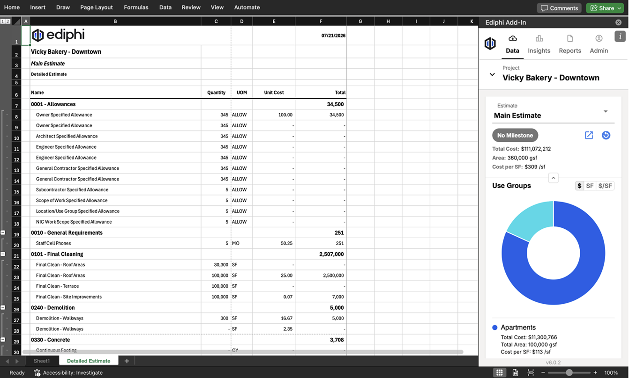Image resolution: width=629 pixels, height=378 pixels.
Task: Click the info icon in Ediphi panel
Action: click(620, 36)
